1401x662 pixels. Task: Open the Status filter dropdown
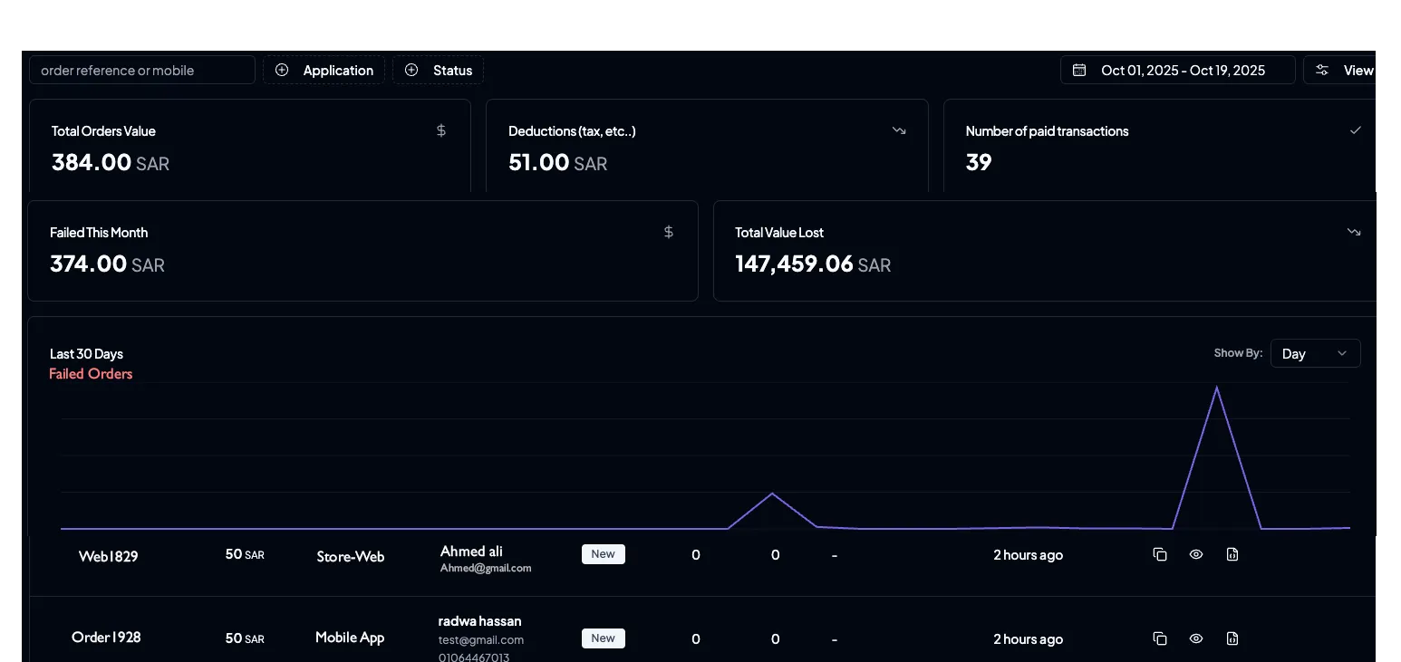click(x=439, y=70)
